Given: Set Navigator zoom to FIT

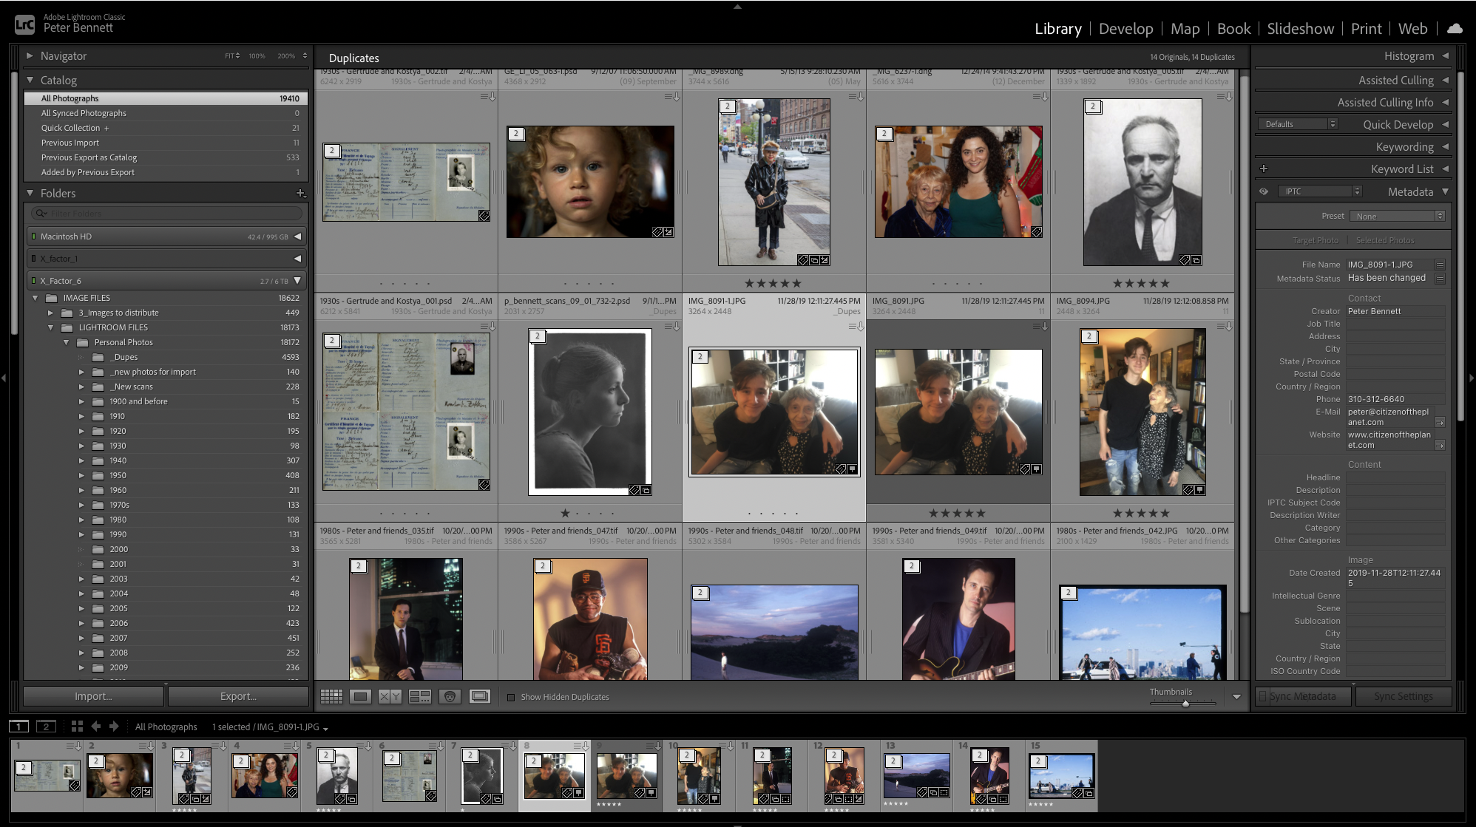Looking at the screenshot, I should (232, 56).
